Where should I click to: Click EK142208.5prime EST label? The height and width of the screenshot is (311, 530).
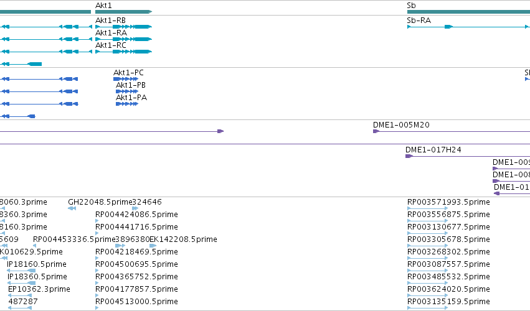pos(183,239)
